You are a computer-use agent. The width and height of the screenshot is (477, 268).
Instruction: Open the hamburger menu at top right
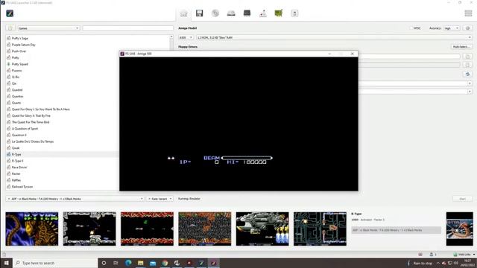click(x=468, y=13)
